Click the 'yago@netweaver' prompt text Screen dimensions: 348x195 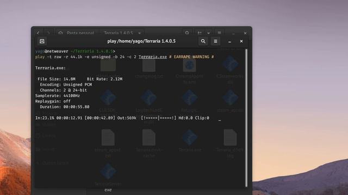tap(52, 51)
